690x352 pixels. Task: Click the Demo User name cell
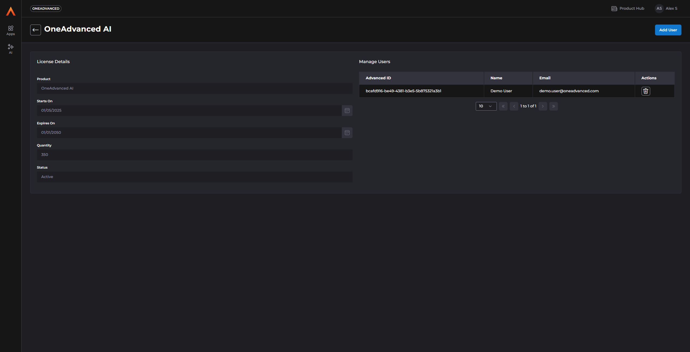[508, 91]
